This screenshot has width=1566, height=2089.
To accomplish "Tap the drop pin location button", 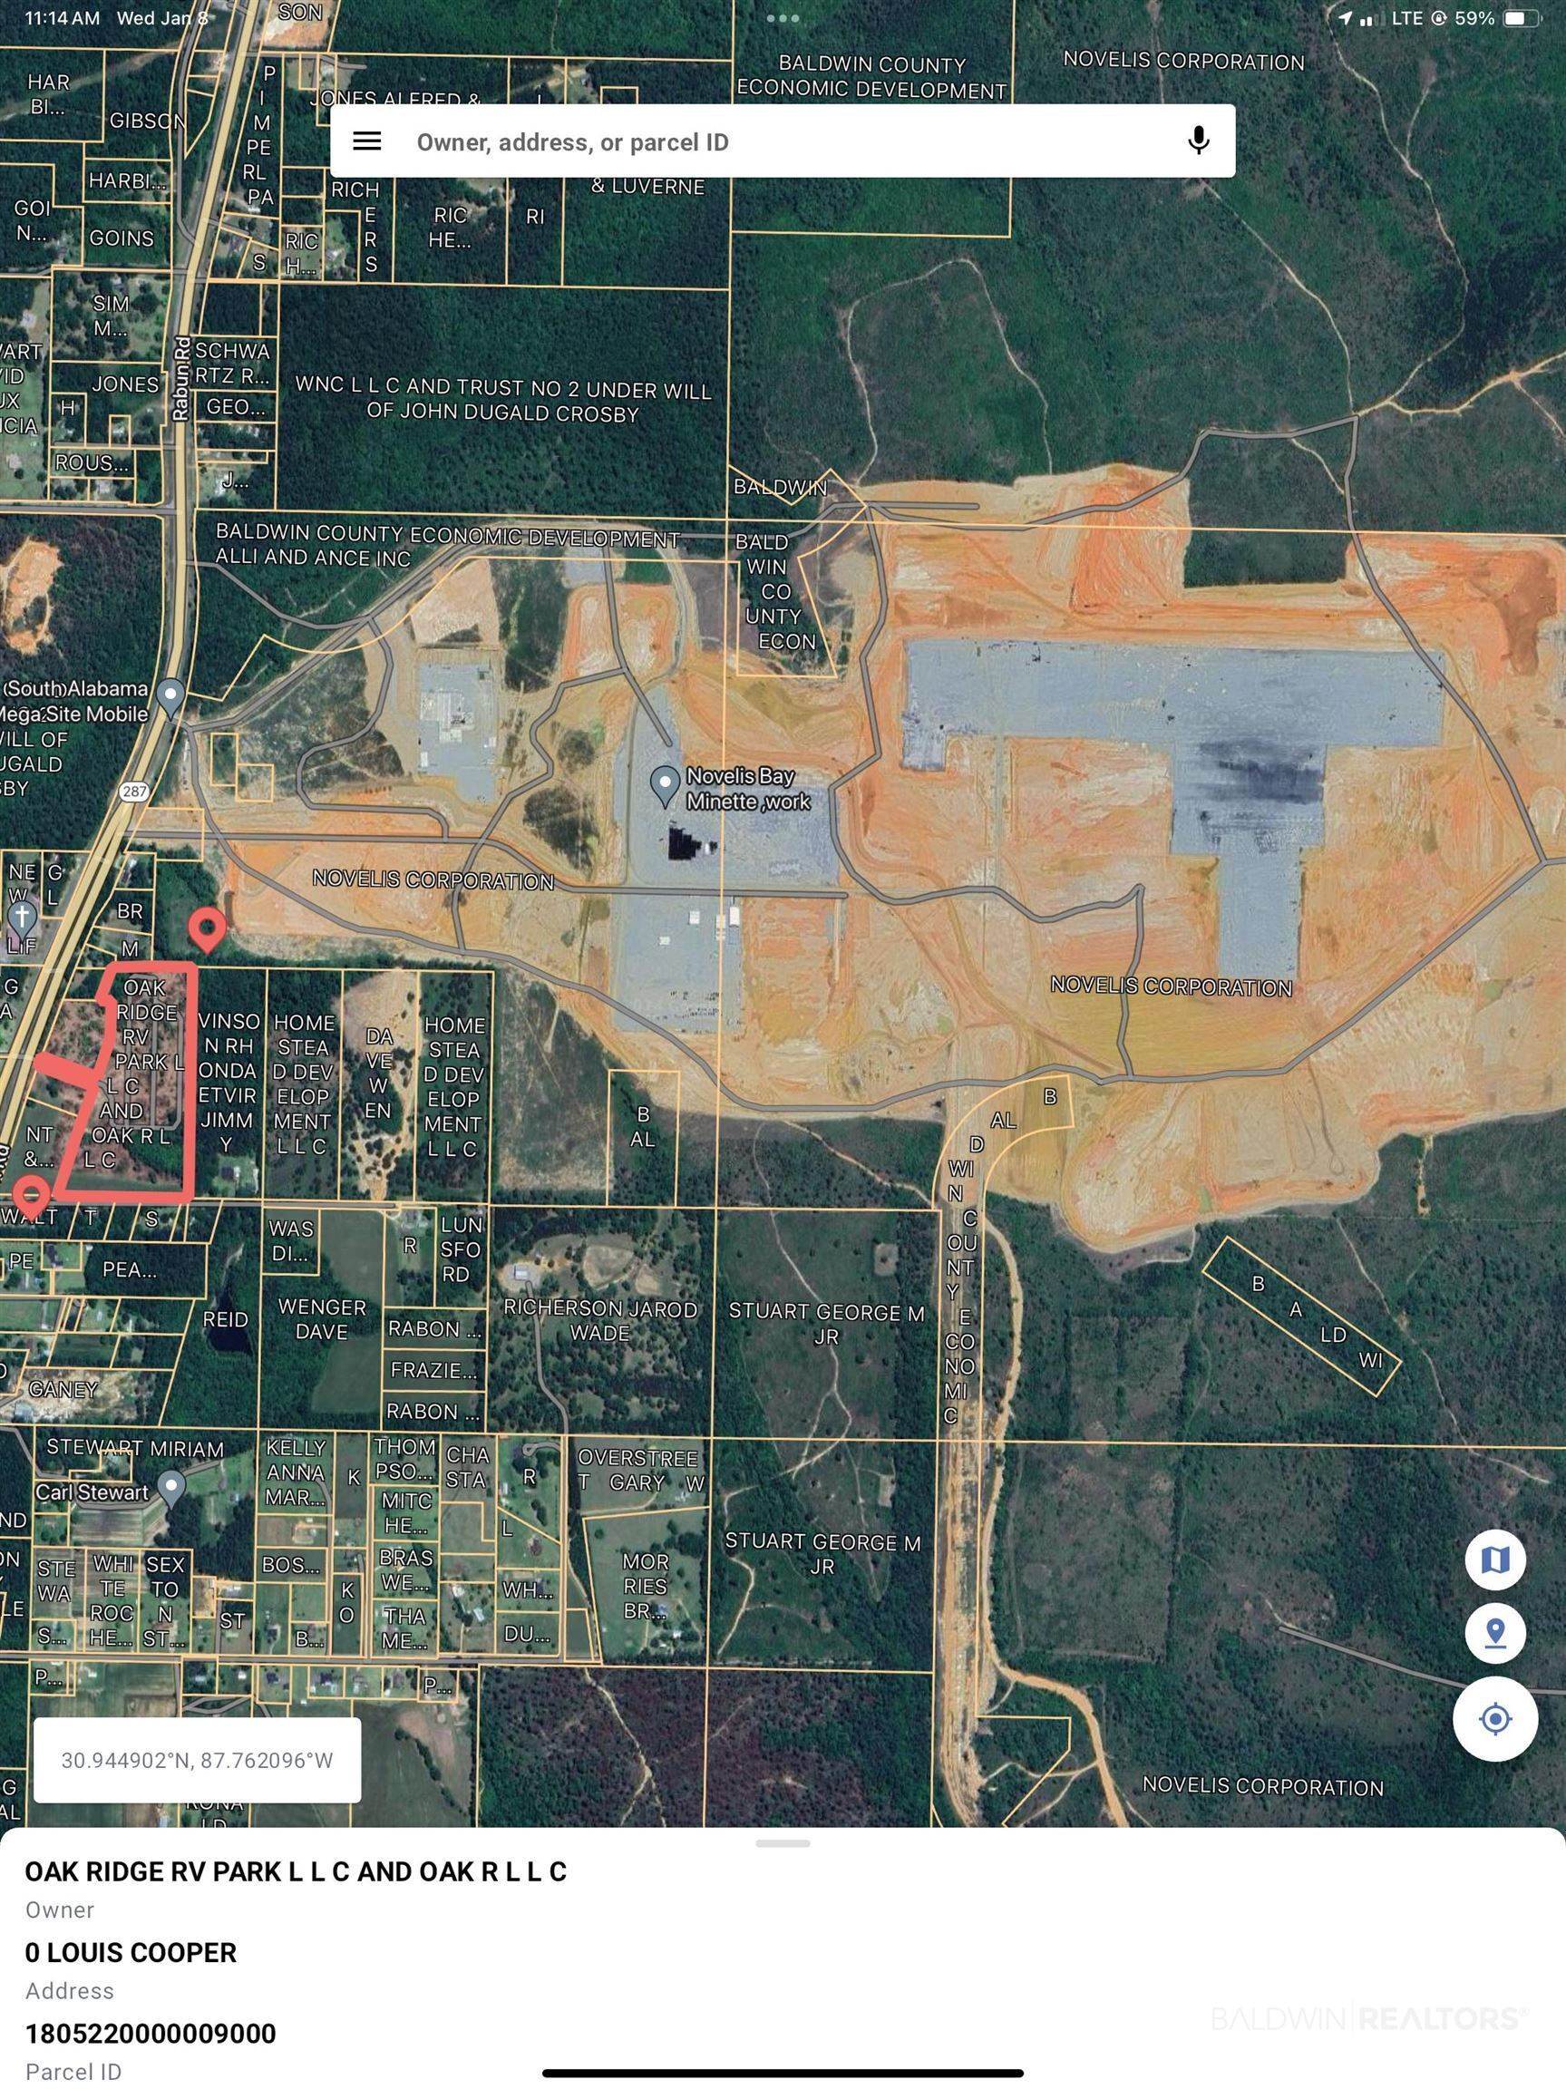I will coord(1494,1633).
